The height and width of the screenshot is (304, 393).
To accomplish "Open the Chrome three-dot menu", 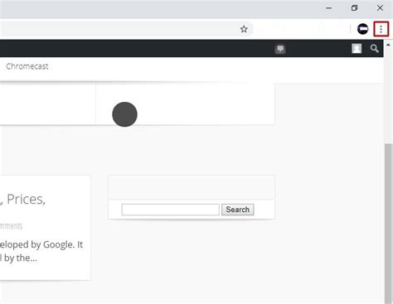I will 381,29.
